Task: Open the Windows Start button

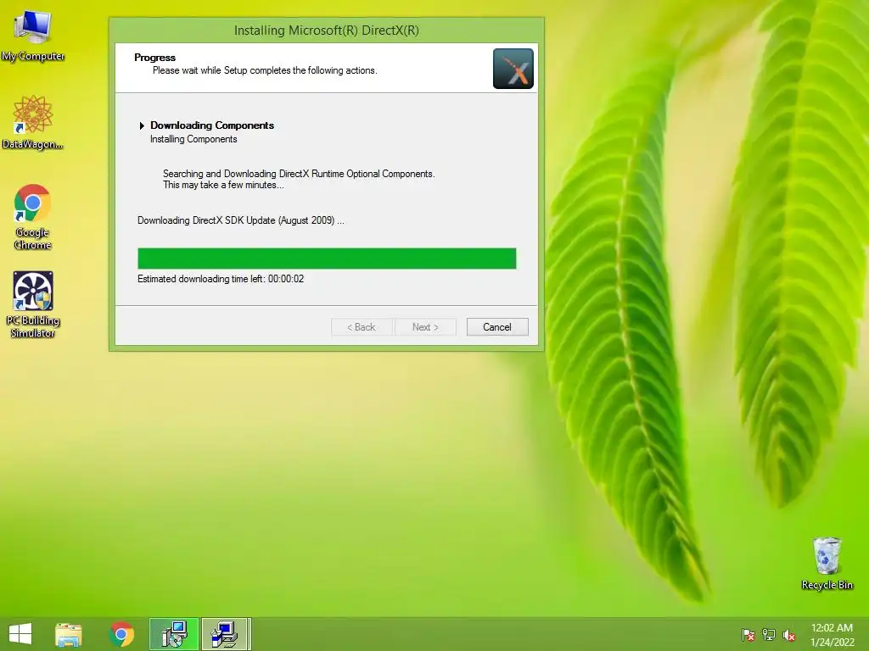Action: click(x=20, y=634)
